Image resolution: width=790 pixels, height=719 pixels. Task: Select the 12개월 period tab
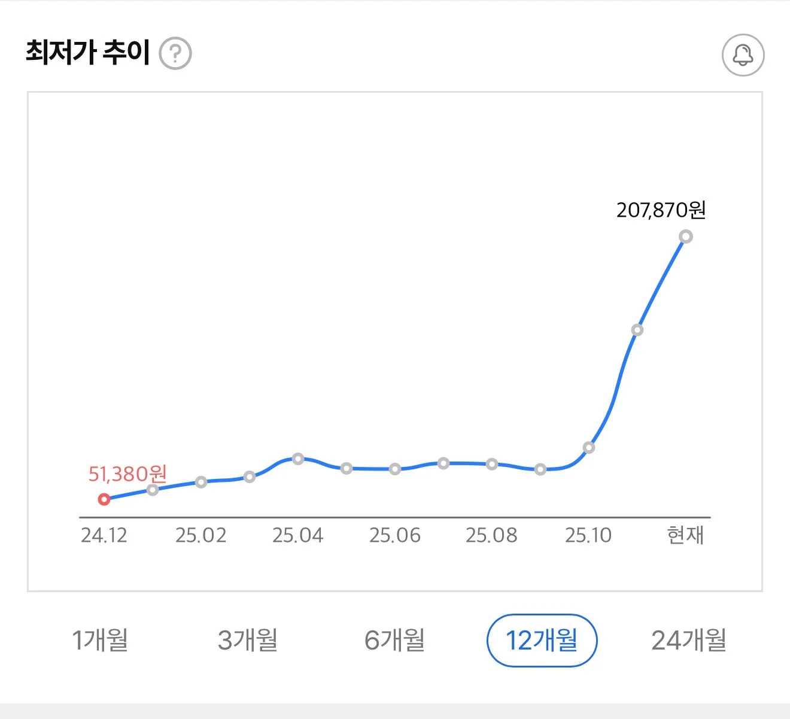(x=542, y=640)
